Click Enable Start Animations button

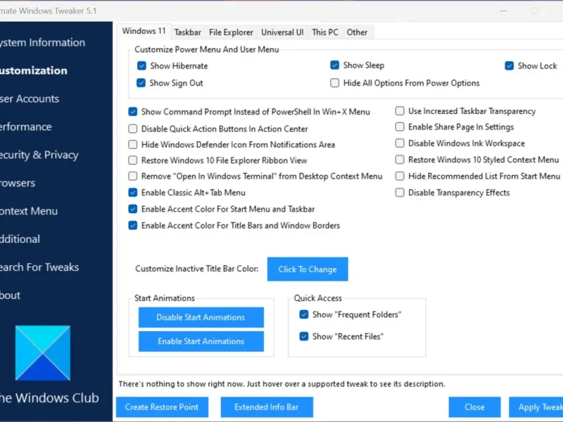point(201,341)
